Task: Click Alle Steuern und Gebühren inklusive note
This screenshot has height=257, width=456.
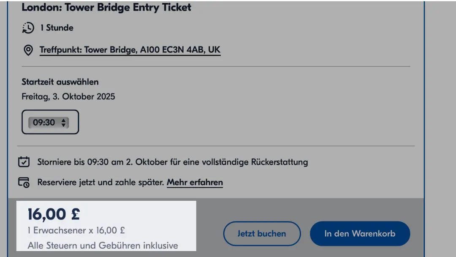Action: click(x=103, y=245)
